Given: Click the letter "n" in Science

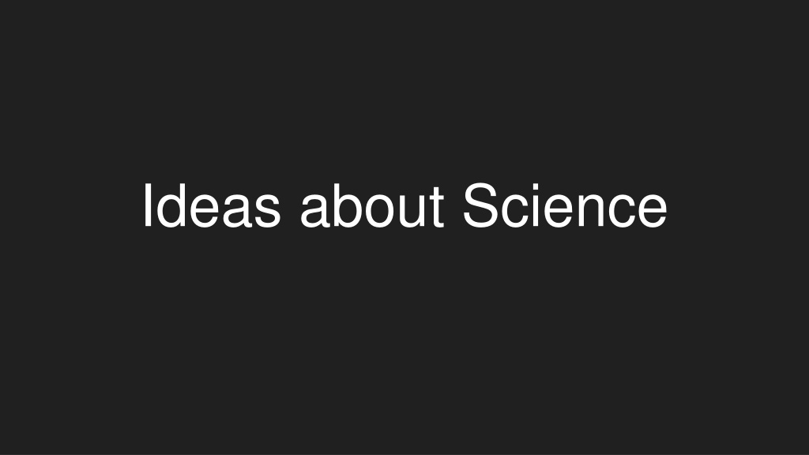Looking at the screenshot, I should (x=591, y=210).
